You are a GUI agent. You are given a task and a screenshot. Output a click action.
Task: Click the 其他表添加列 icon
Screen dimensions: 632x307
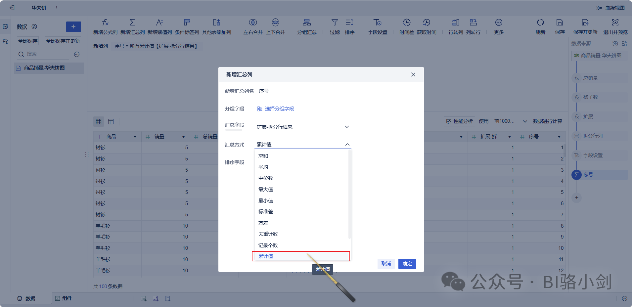(216, 22)
